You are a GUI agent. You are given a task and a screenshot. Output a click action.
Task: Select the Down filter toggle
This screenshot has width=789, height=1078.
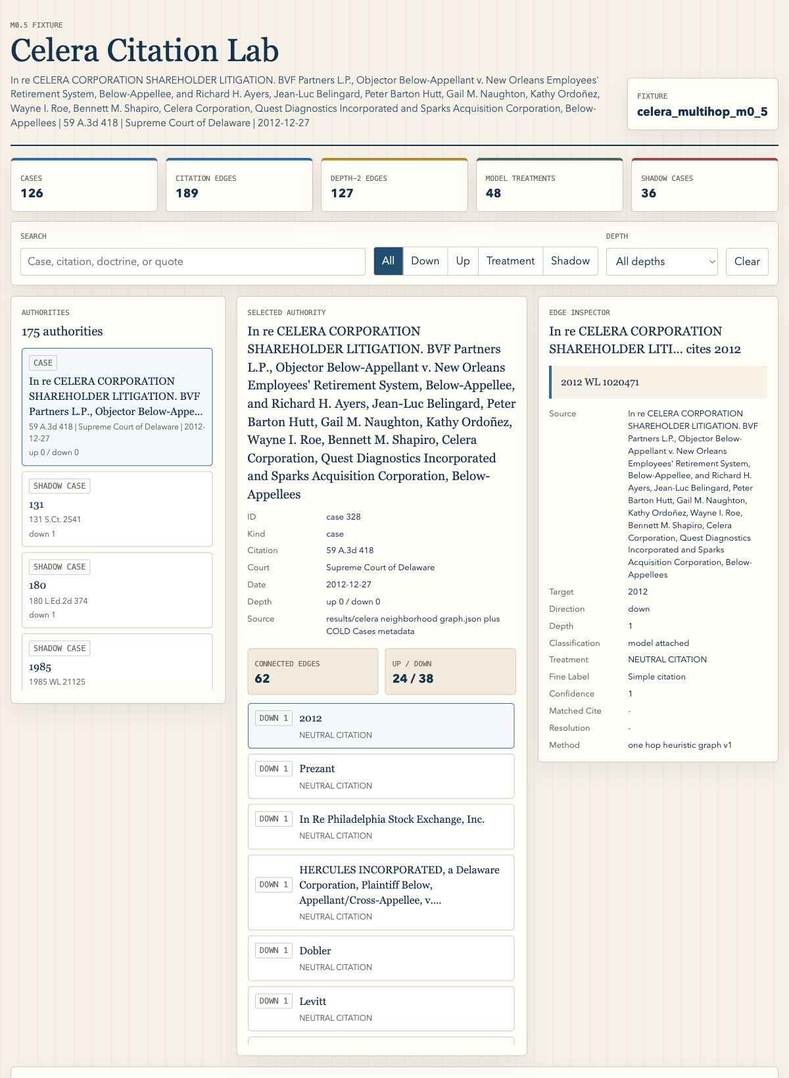tap(425, 261)
